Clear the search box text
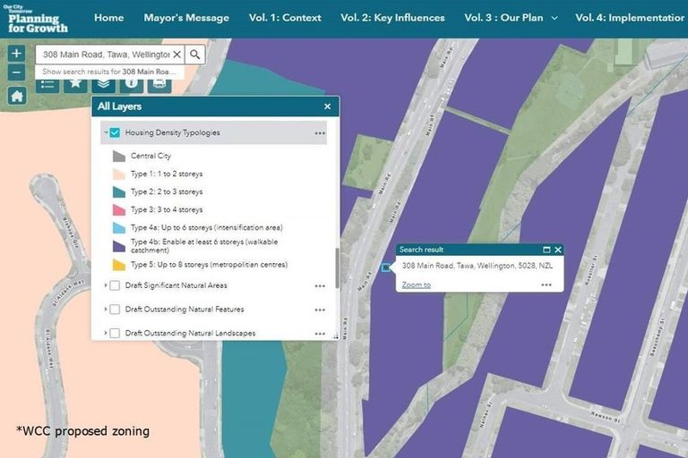The width and height of the screenshot is (688, 458). (176, 55)
